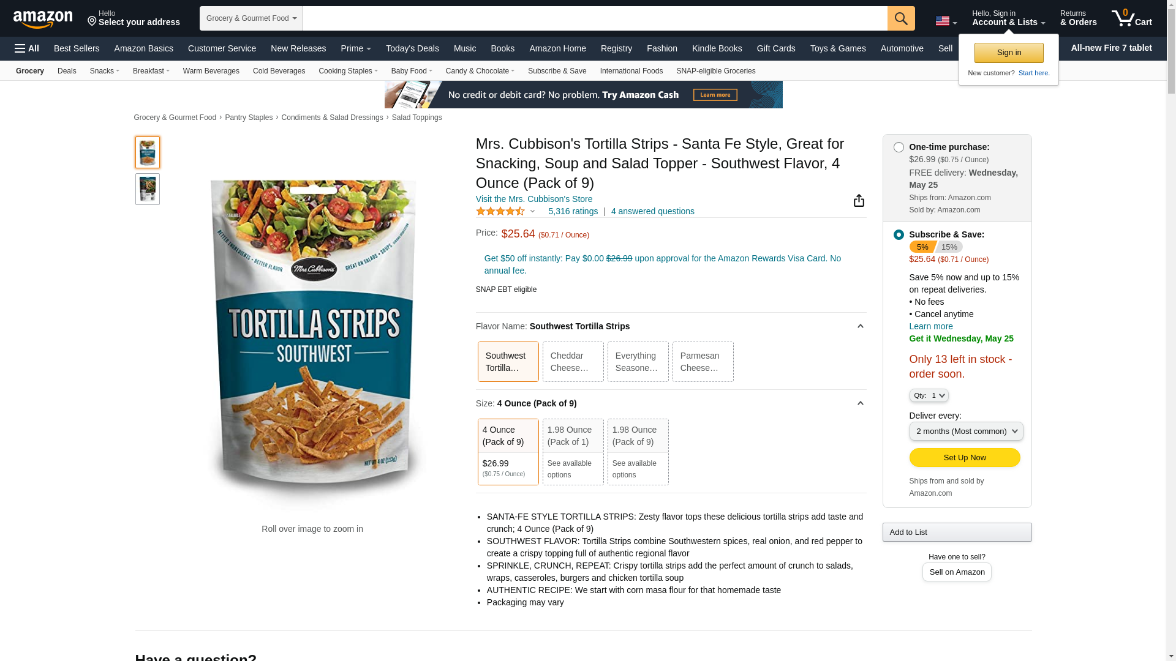This screenshot has width=1176, height=661.
Task: Click the Amazon logo
Action: (x=43, y=19)
